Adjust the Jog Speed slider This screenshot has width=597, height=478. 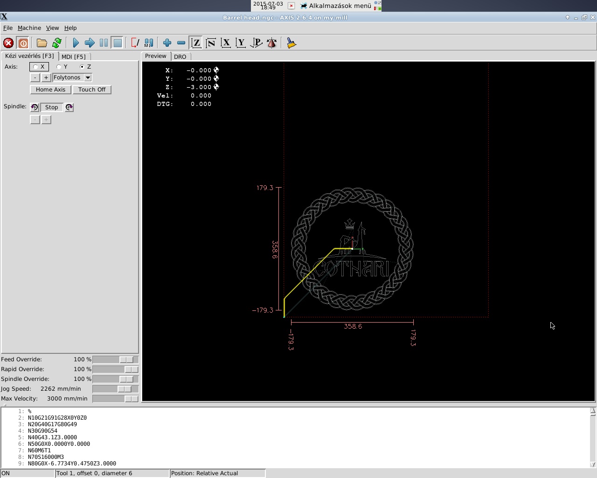pyautogui.click(x=115, y=389)
